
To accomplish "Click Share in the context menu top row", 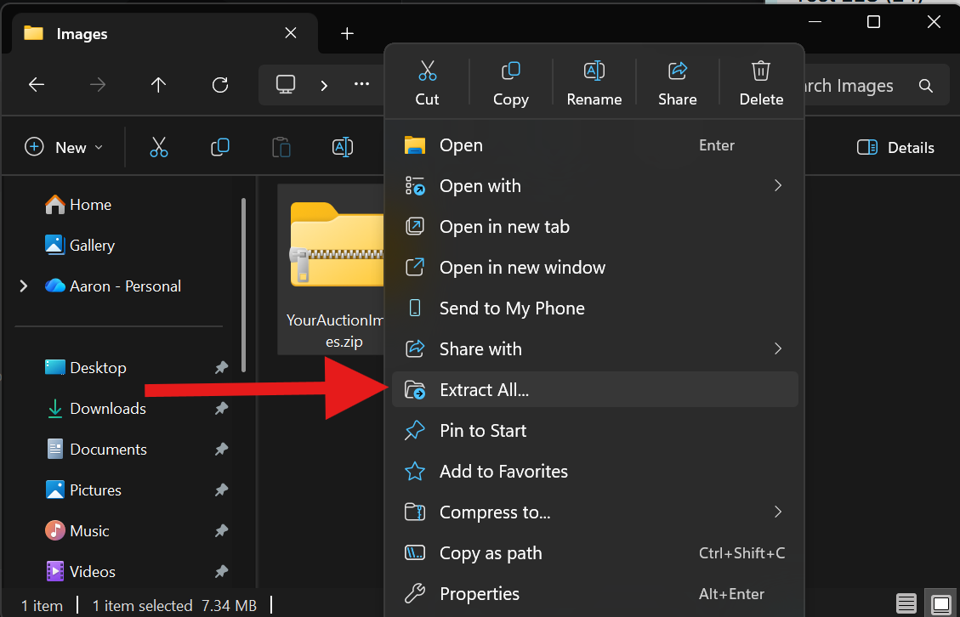I will click(677, 83).
